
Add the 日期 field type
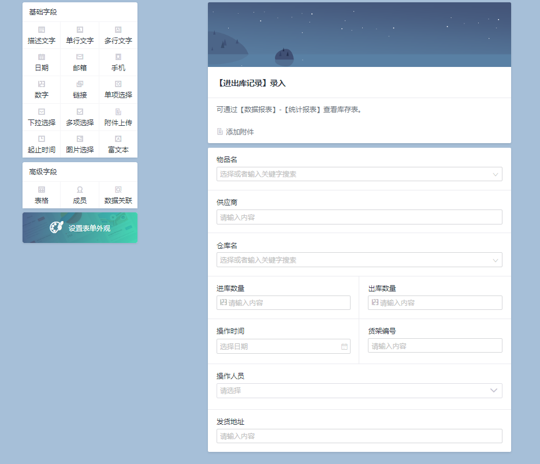point(42,63)
